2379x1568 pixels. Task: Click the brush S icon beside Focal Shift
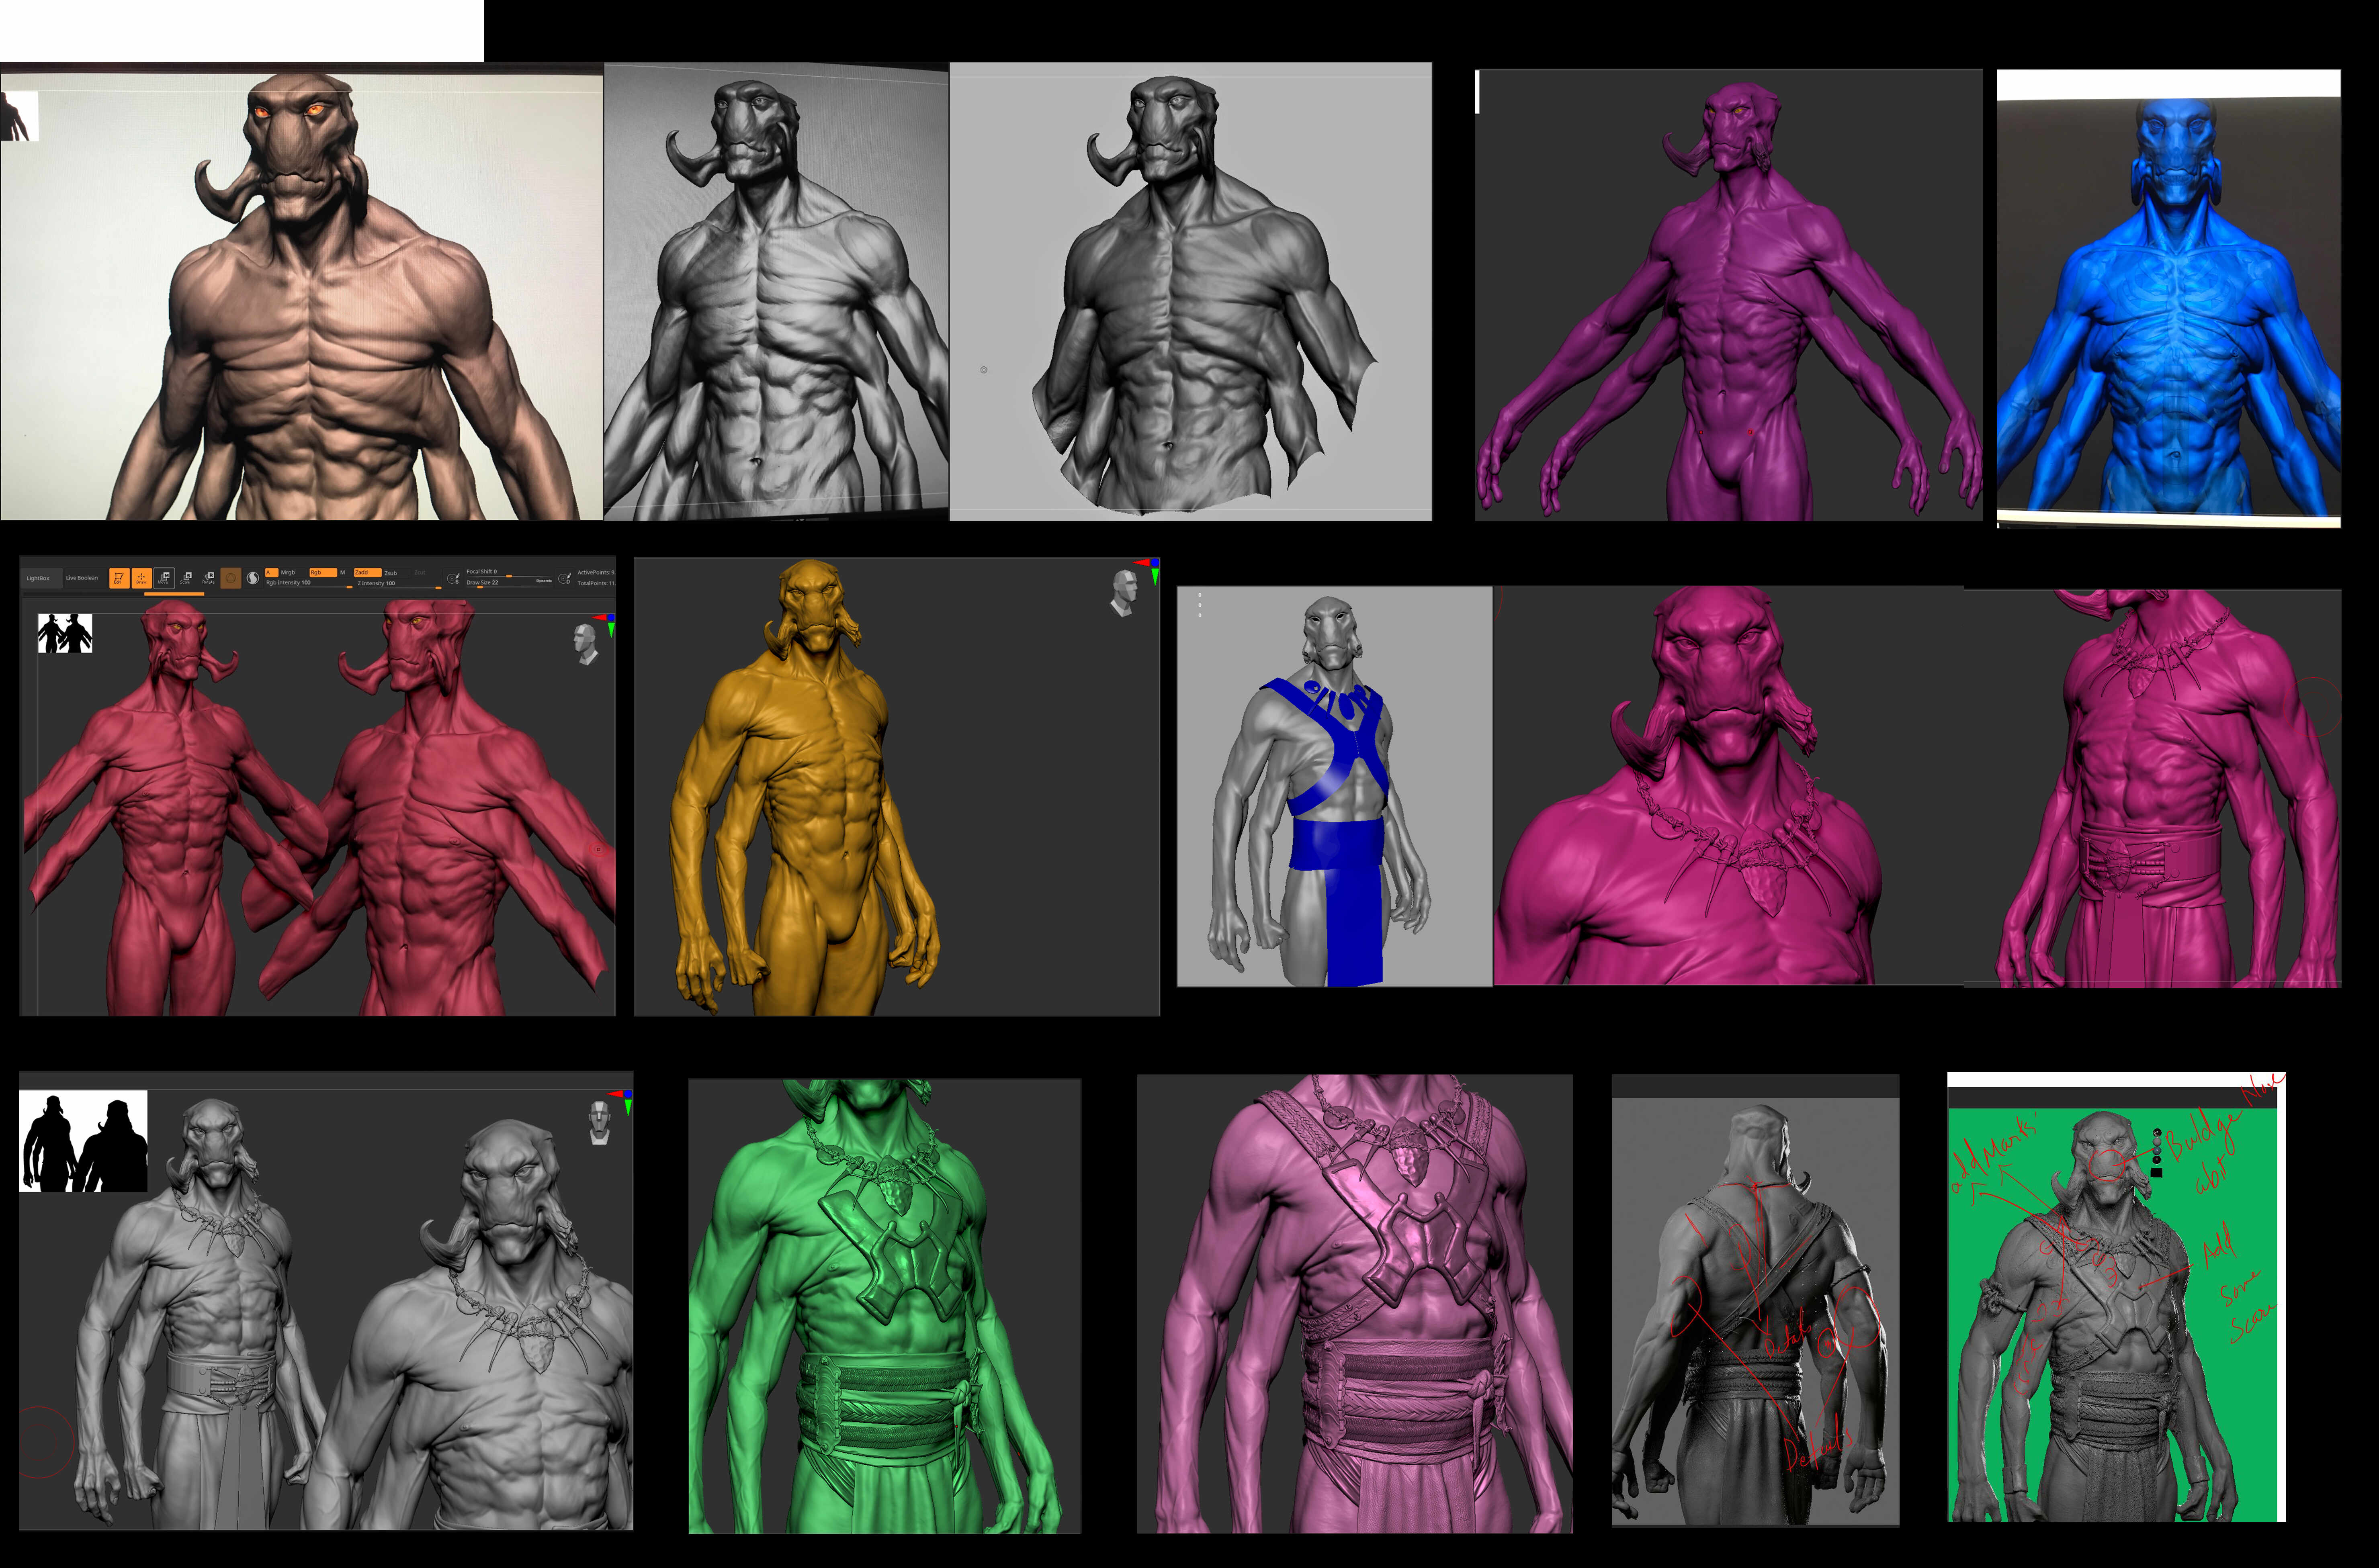coord(453,579)
